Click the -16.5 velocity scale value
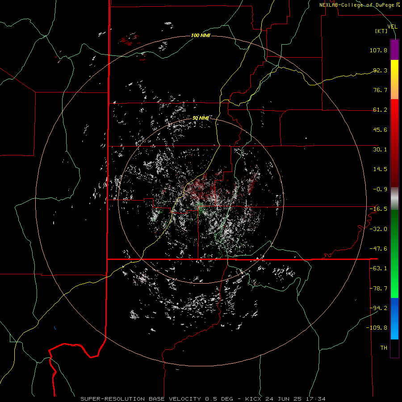The height and width of the screenshot is (402, 402). tap(378, 209)
